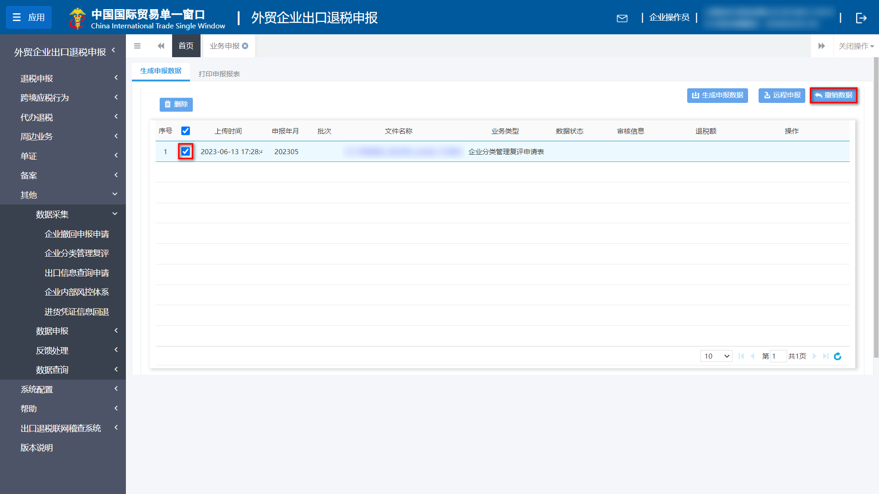Click the page number input field

click(778, 356)
